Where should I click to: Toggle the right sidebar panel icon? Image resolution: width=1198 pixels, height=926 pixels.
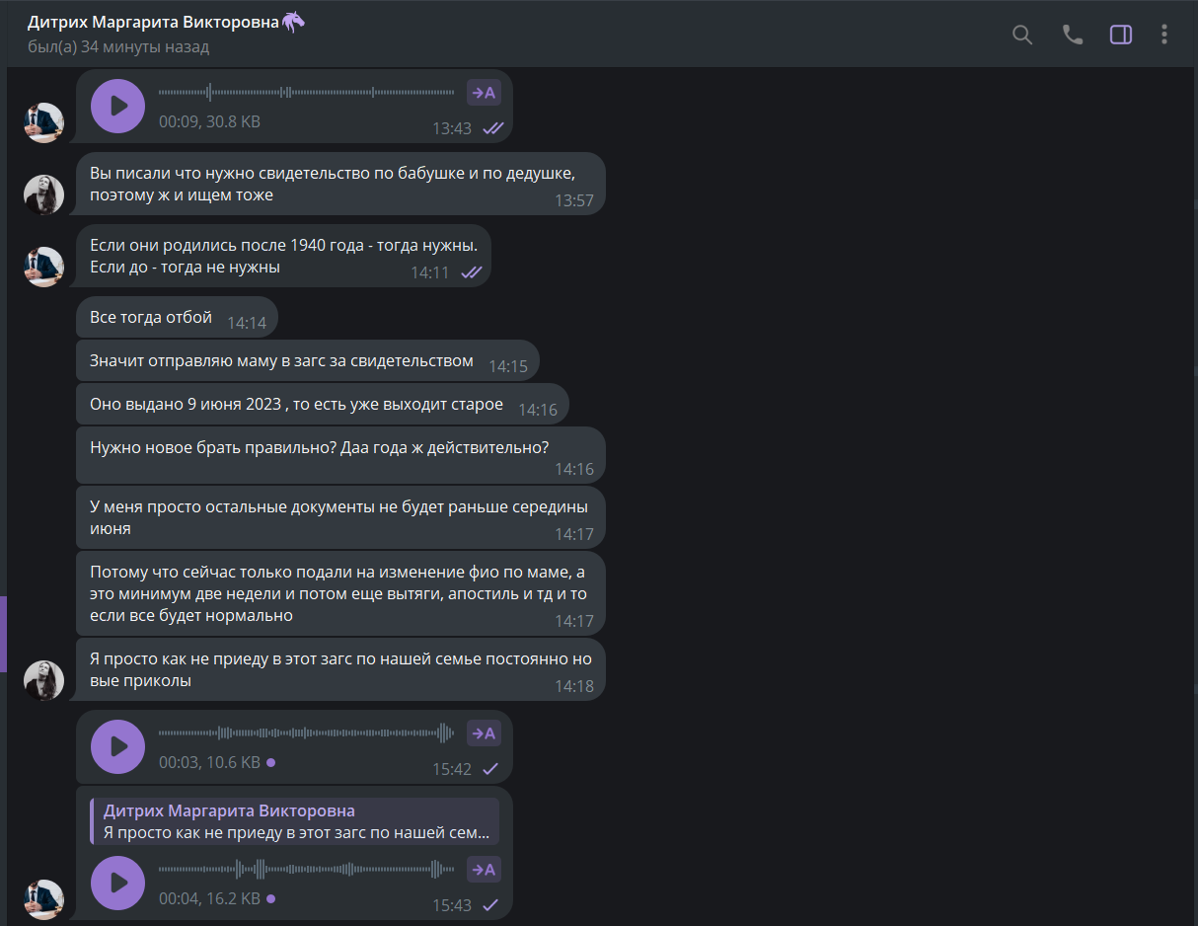[x=1121, y=35]
